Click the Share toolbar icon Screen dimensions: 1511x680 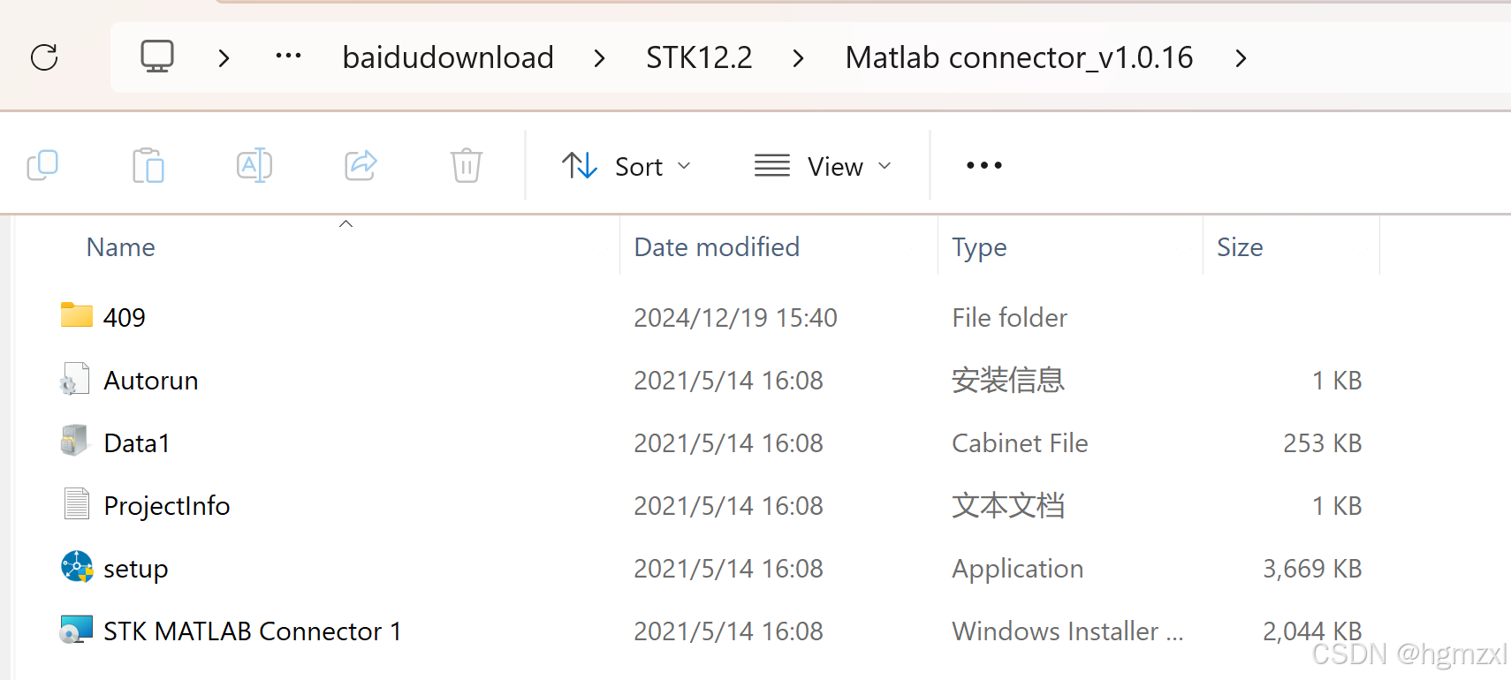361,165
